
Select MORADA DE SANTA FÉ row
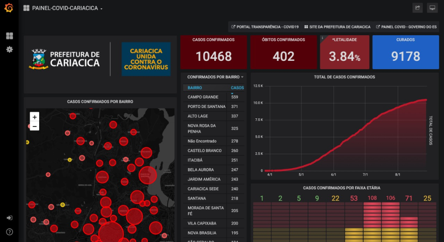pos(214,211)
